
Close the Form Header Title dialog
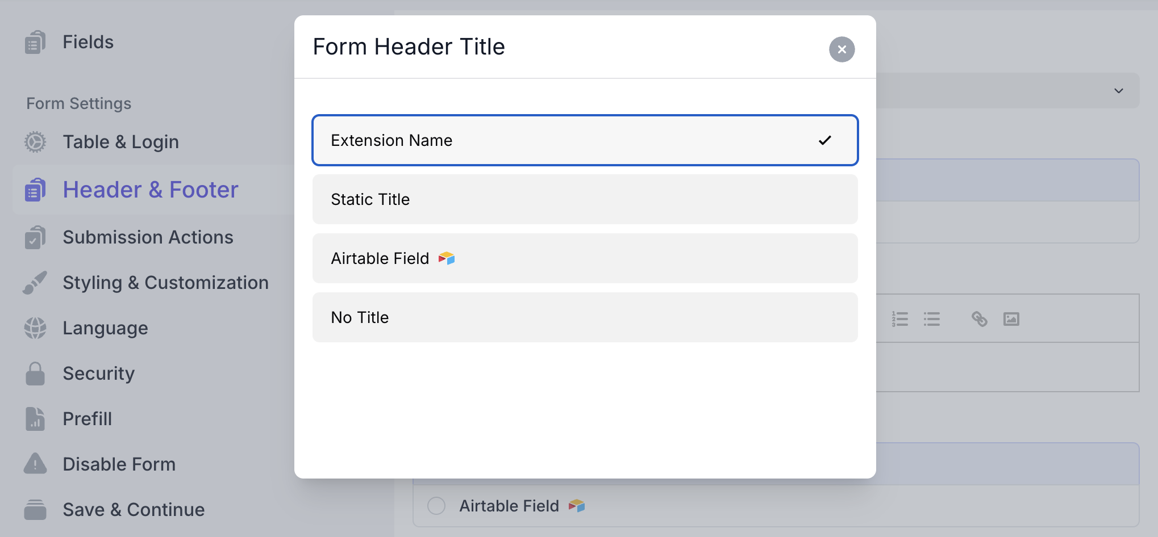[842, 49]
